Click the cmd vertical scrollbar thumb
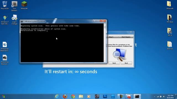Viewport: 177px width, 99px height. coord(105,27)
